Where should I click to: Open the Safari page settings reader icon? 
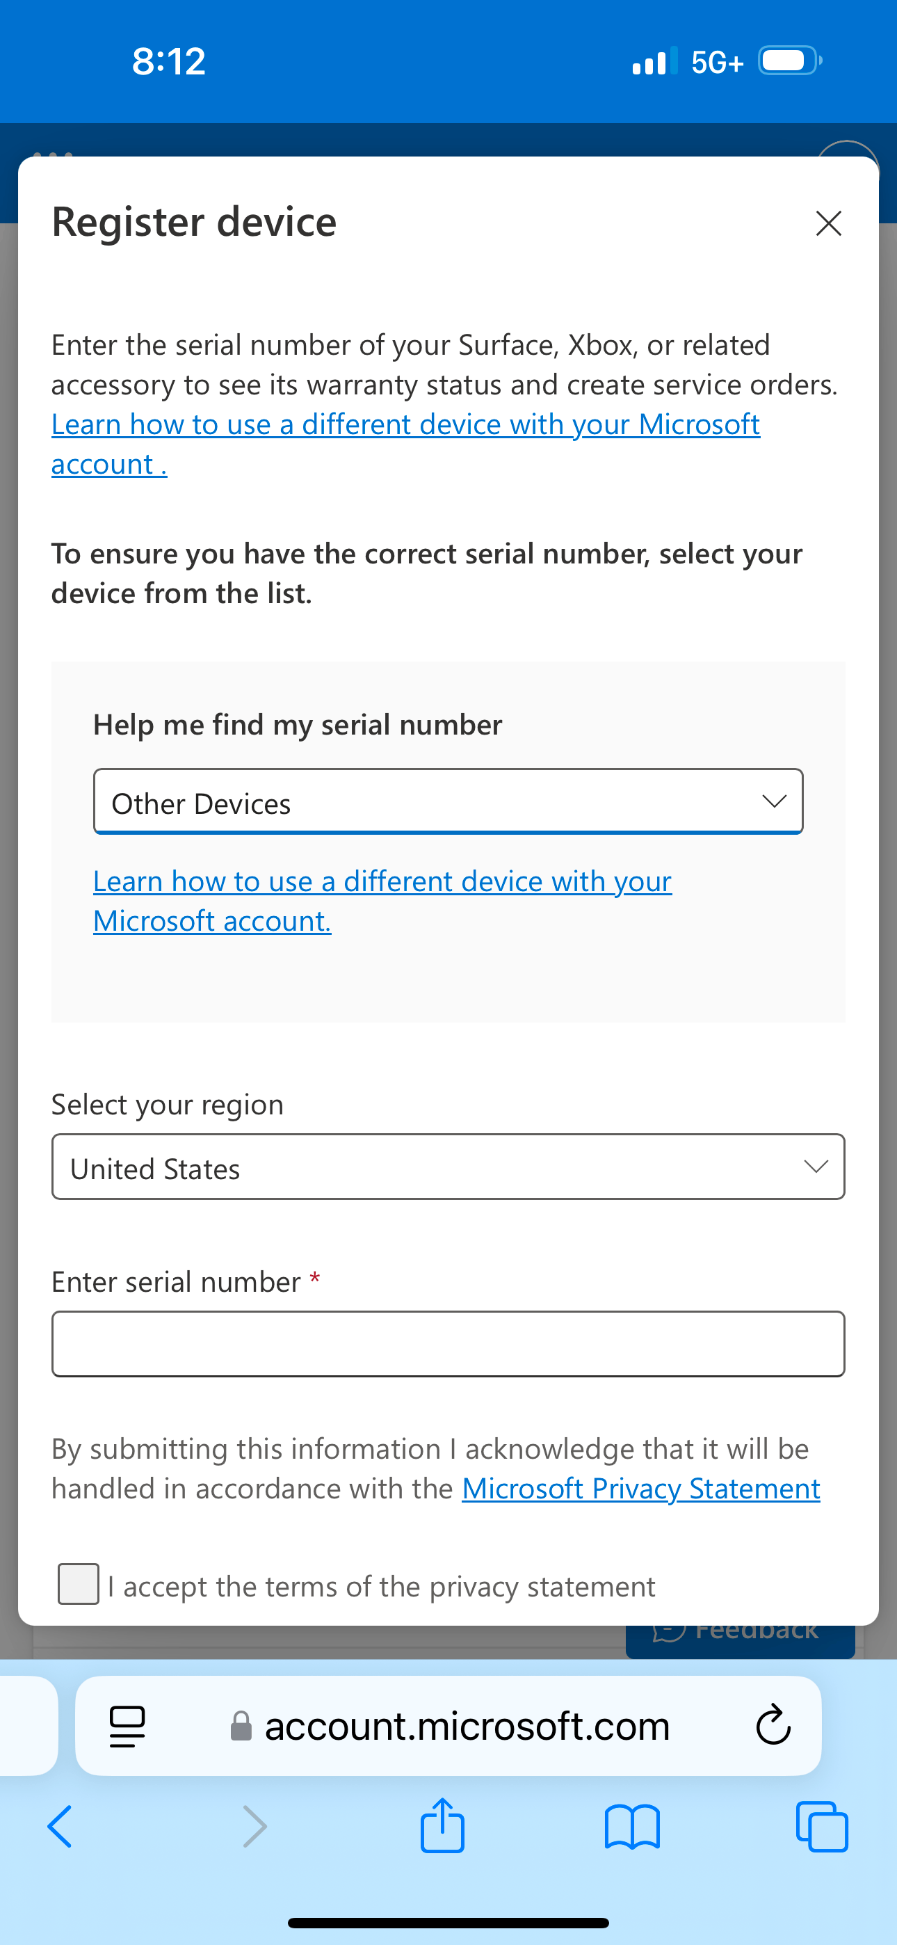(x=127, y=1726)
